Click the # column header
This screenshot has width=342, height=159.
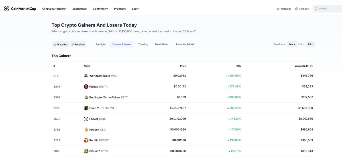coord(54,66)
